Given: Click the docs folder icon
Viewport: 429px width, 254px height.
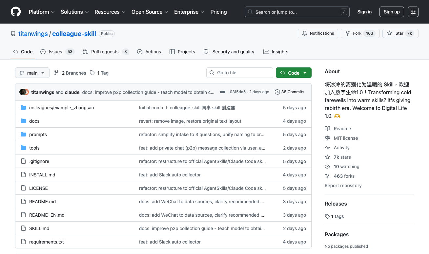Looking at the screenshot, I should tap(23, 121).
